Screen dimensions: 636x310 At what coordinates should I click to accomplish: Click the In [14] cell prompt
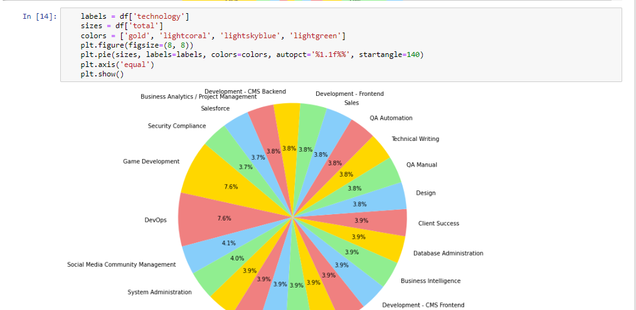[x=40, y=17]
